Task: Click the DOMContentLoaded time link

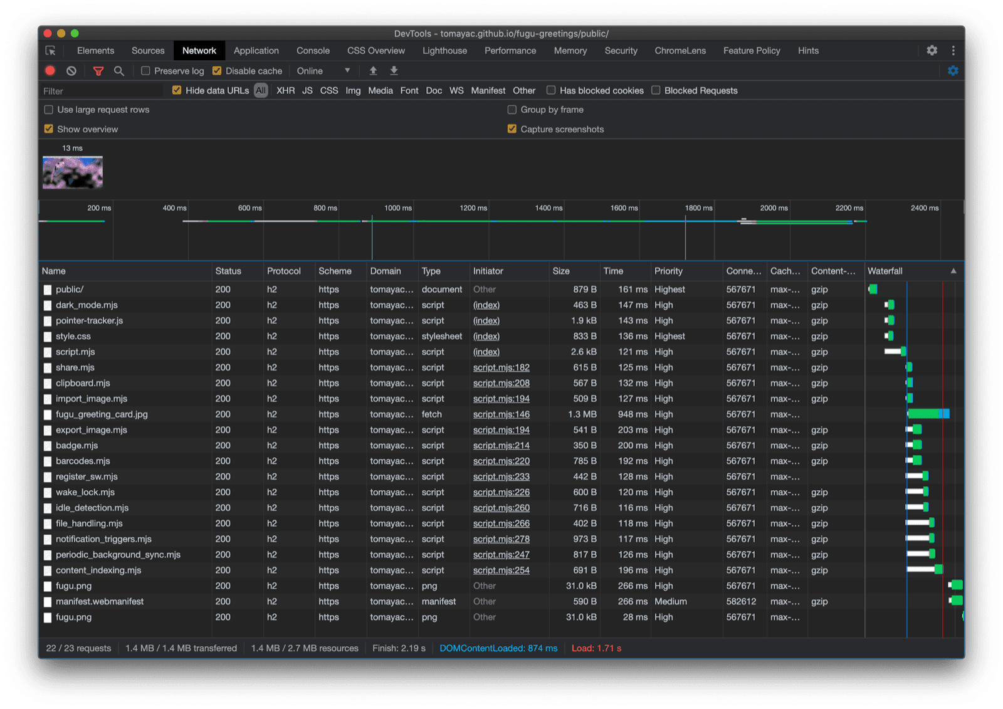Action: pos(498,648)
